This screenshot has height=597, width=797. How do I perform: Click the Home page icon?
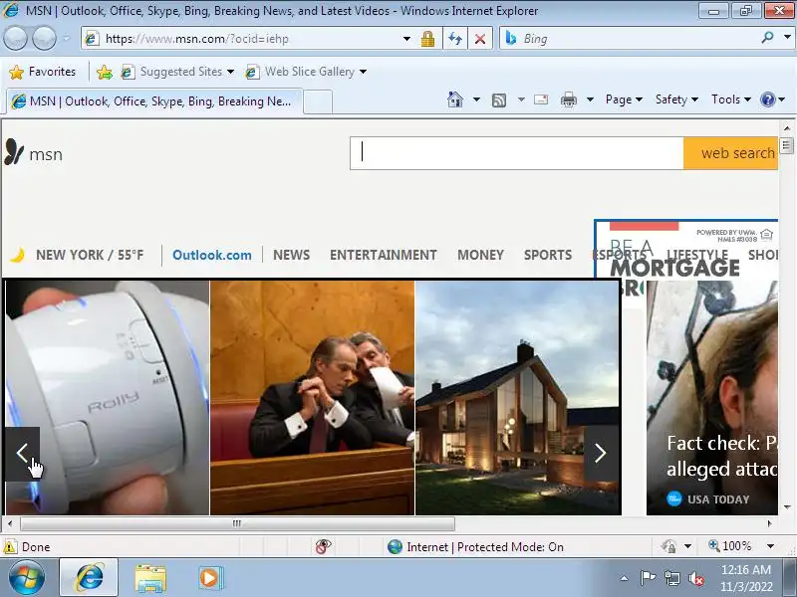point(455,99)
